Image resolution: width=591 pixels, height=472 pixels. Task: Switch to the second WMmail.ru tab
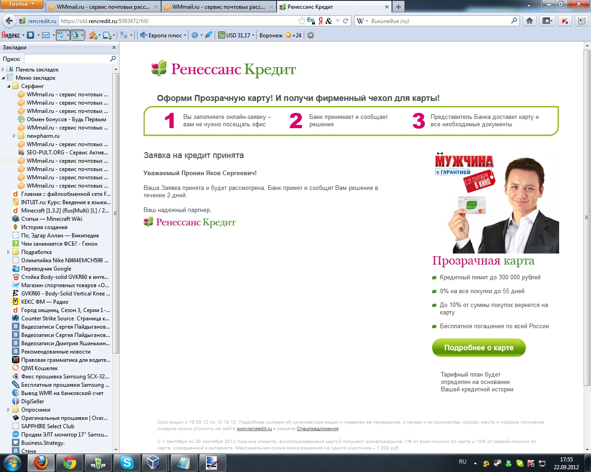click(x=218, y=7)
